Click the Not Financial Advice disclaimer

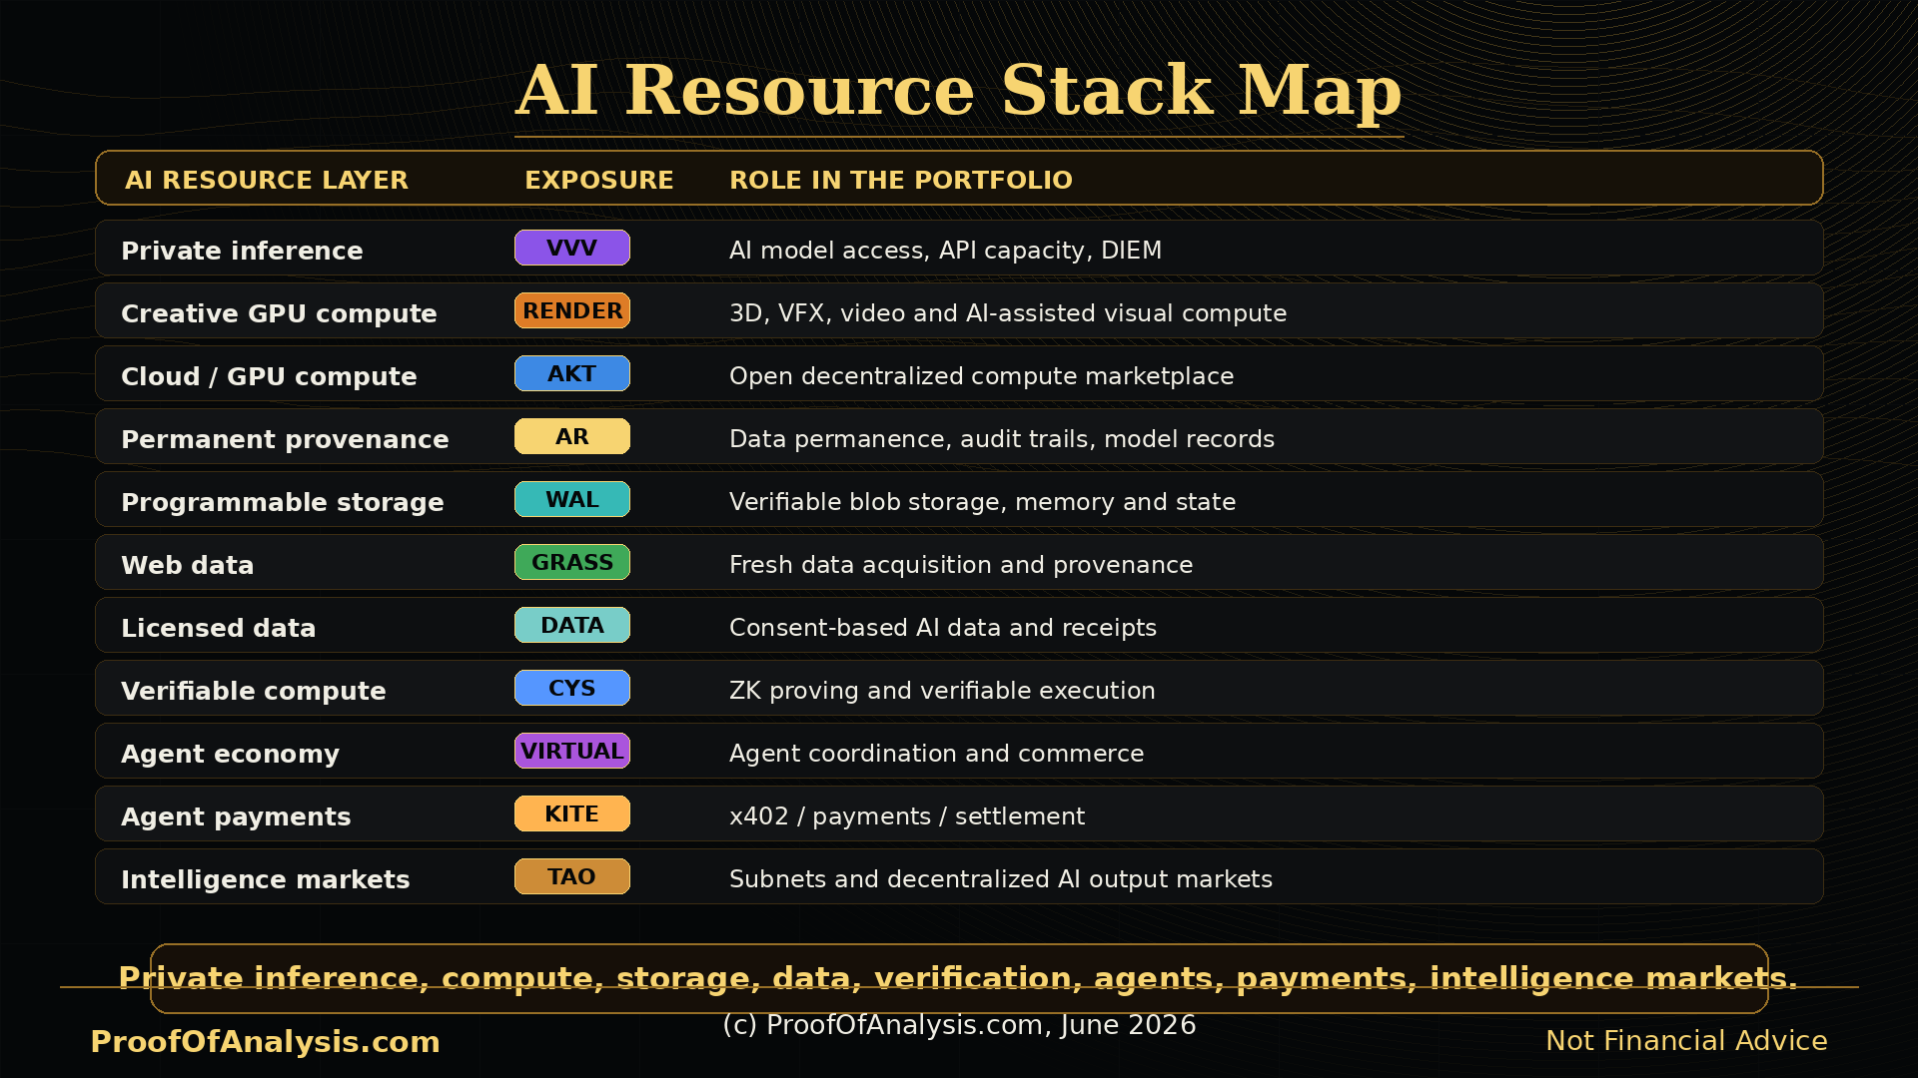point(1686,1041)
